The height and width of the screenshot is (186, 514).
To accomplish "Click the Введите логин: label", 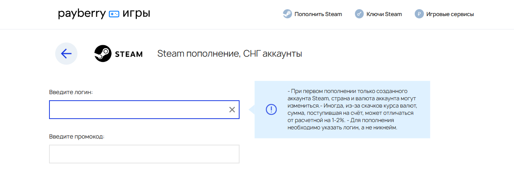I will click(71, 92).
